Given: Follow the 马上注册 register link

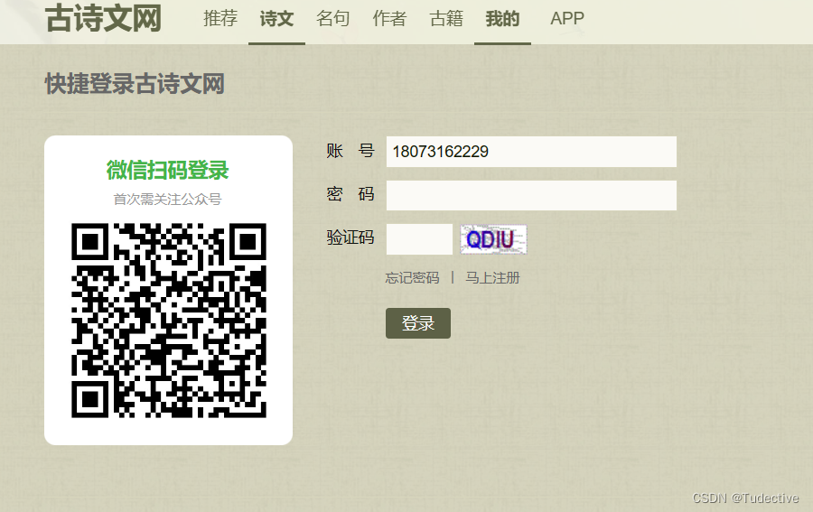Looking at the screenshot, I should [492, 278].
